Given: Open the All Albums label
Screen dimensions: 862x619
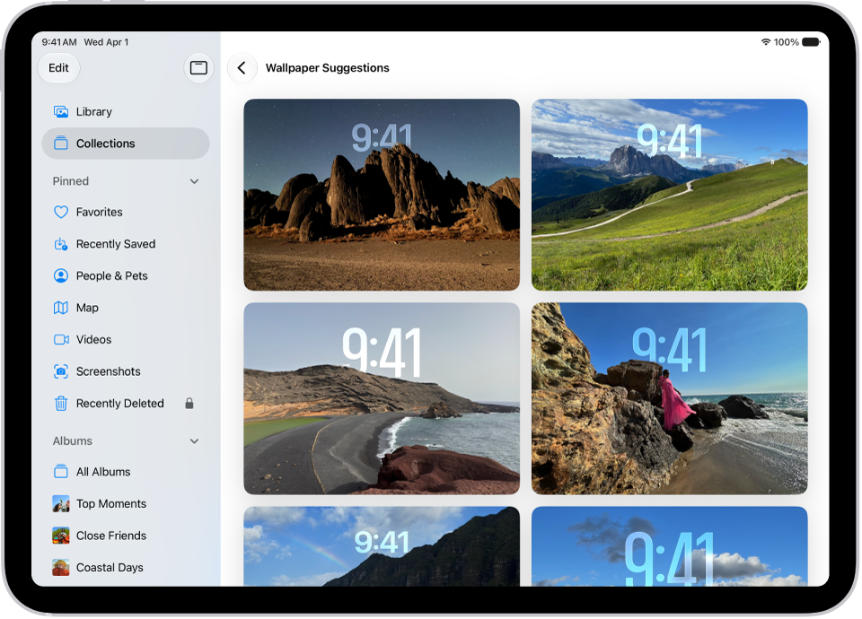Looking at the screenshot, I should click(103, 472).
